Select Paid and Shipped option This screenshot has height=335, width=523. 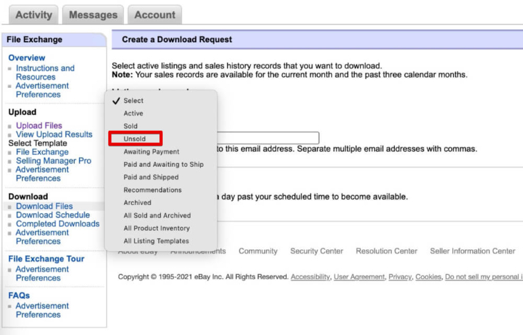click(x=150, y=177)
